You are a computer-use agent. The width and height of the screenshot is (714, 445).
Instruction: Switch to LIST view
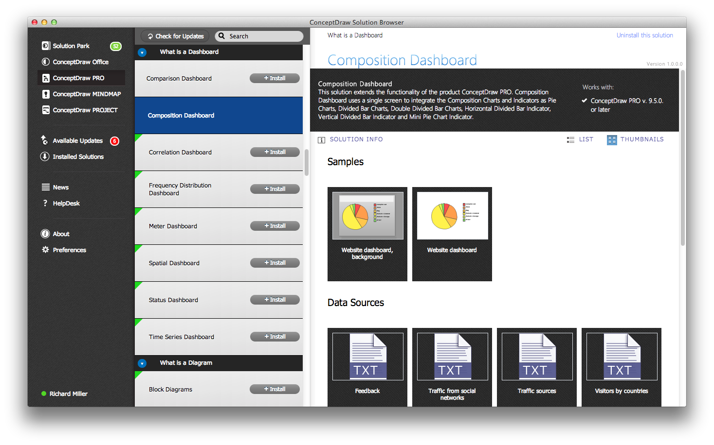pos(586,139)
